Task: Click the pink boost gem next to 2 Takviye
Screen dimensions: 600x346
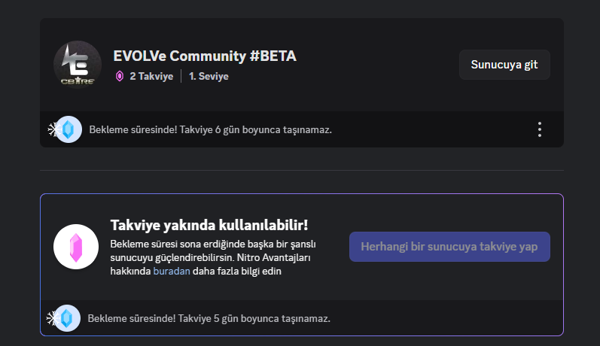Action: (x=120, y=76)
